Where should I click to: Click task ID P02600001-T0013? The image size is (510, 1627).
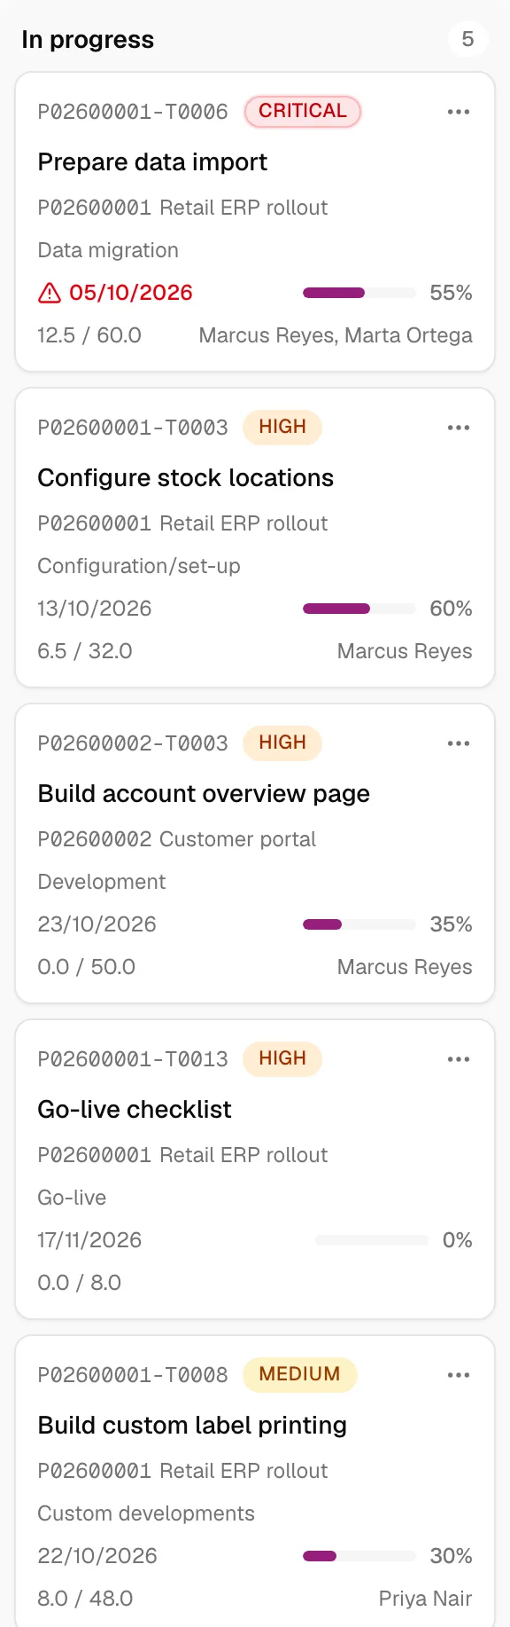tap(133, 1059)
